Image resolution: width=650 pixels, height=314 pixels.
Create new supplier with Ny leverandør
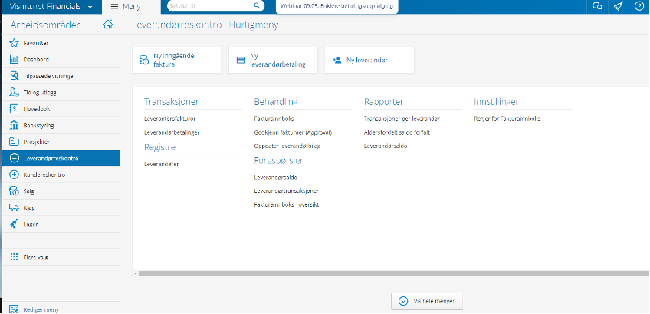tap(369, 61)
